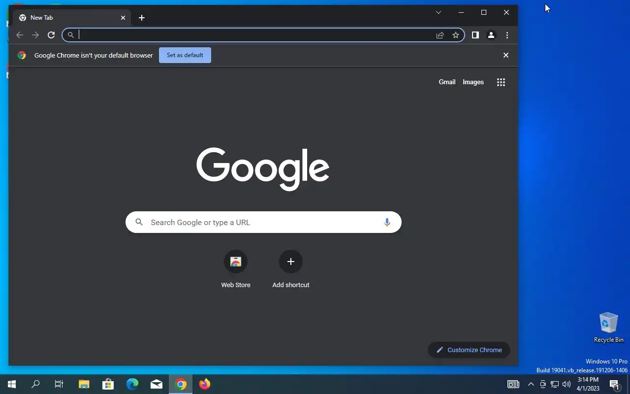Open the Google apps grid
This screenshot has width=630, height=394.
[501, 82]
